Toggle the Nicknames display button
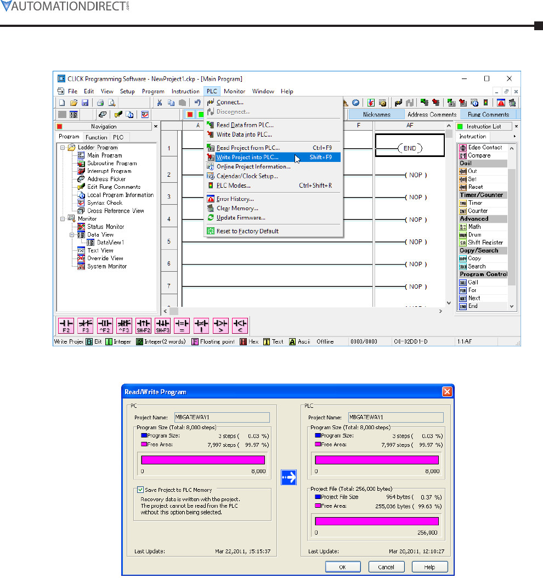 tap(376, 115)
